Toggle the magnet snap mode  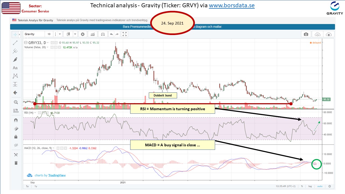pyautogui.click(x=15, y=120)
